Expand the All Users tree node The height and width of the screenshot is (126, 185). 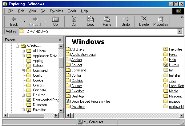(23, 51)
